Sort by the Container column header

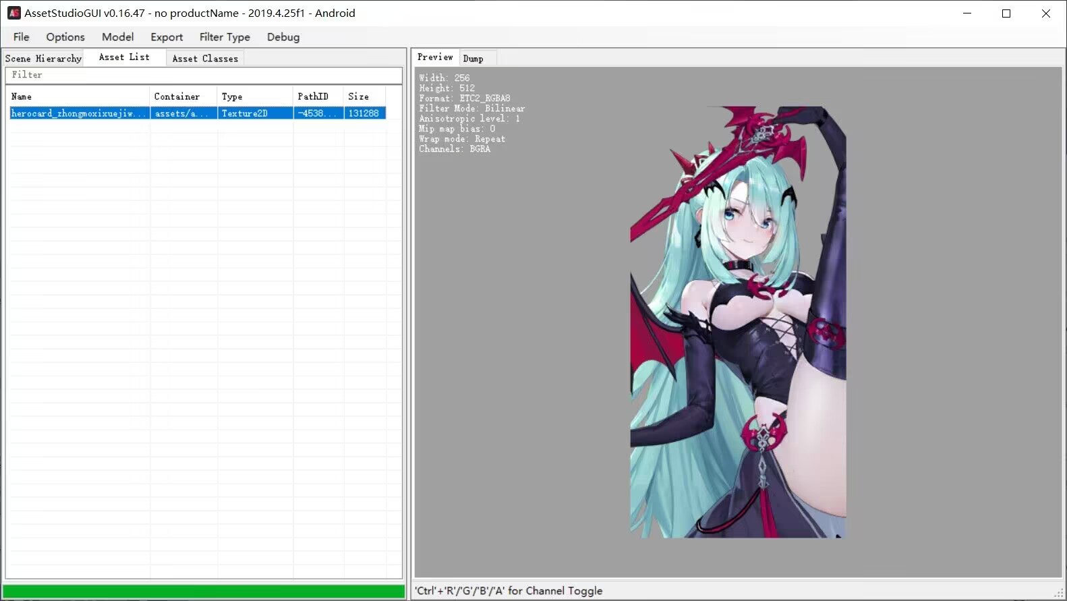(183, 96)
